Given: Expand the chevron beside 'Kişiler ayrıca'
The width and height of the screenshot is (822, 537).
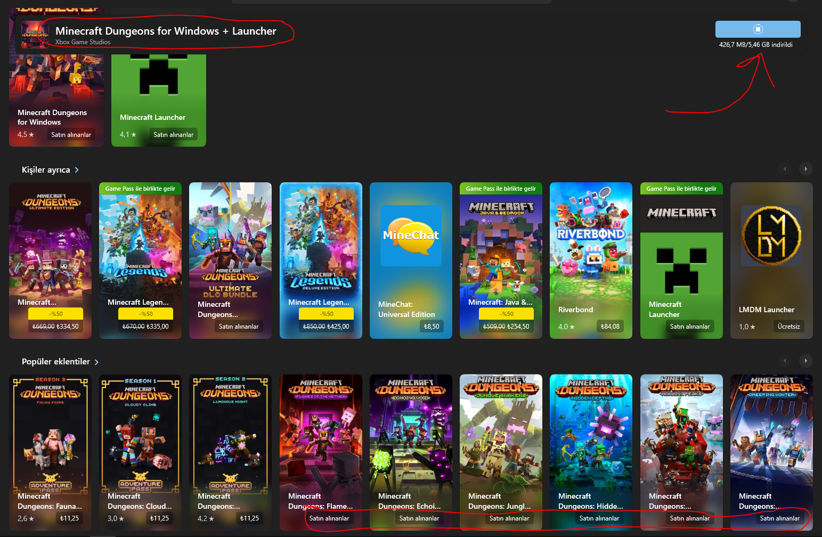Looking at the screenshot, I should (x=77, y=170).
